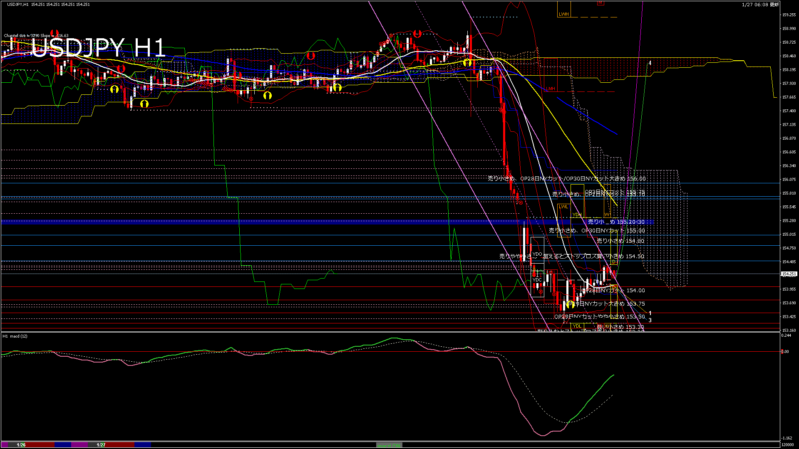Screen dimensions: 799x449
Task: Click the 1/27 06:08 更新 update label
Action: tap(760, 5)
